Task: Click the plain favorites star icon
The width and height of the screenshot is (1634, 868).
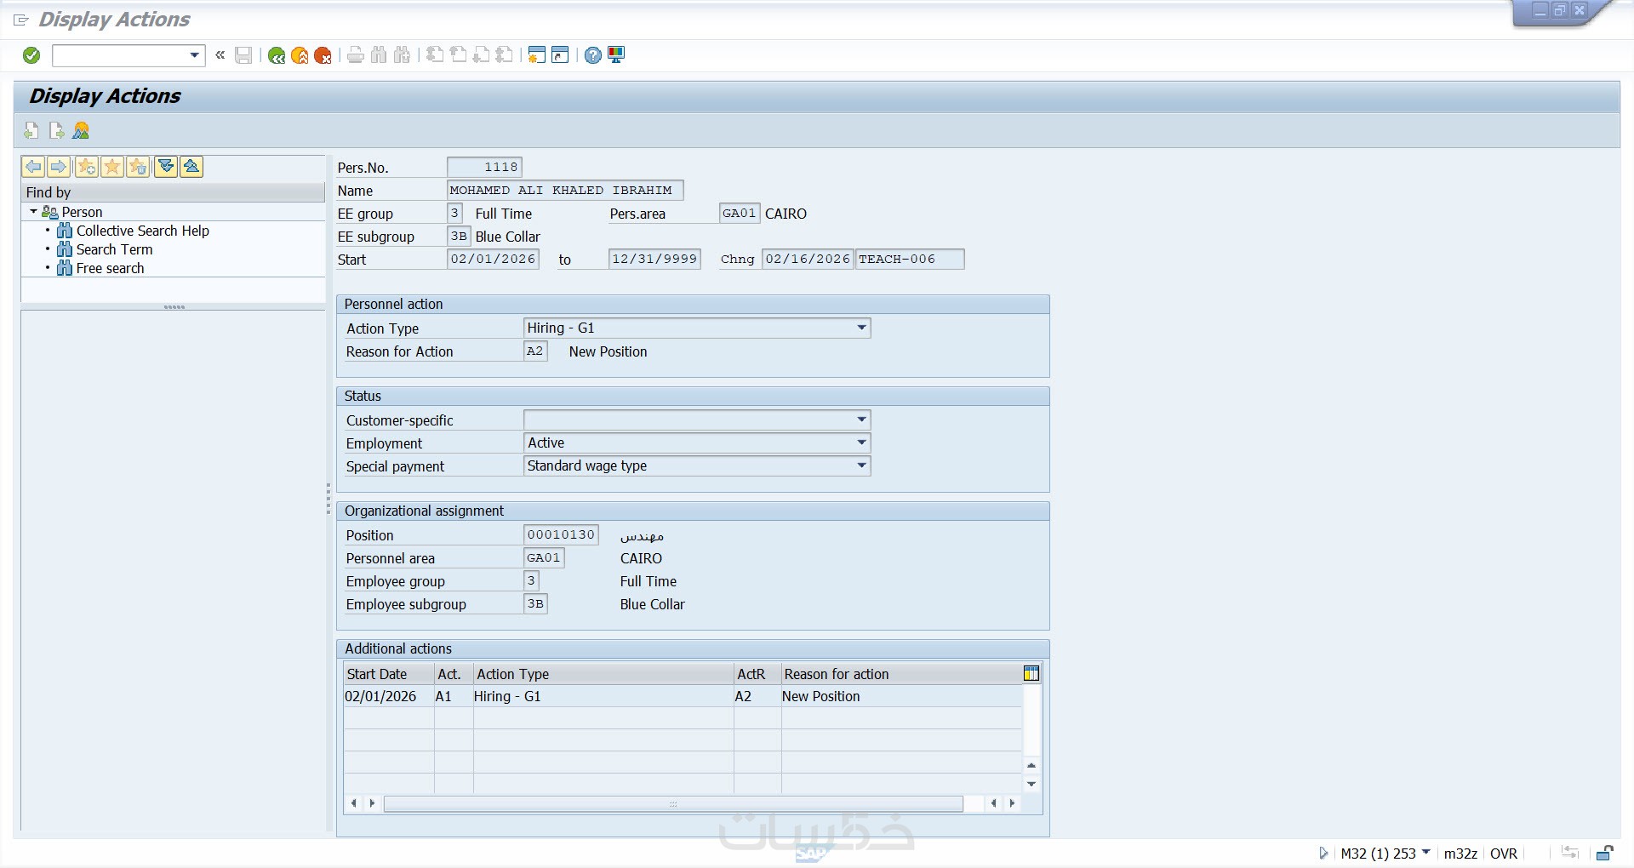Action: point(112,167)
